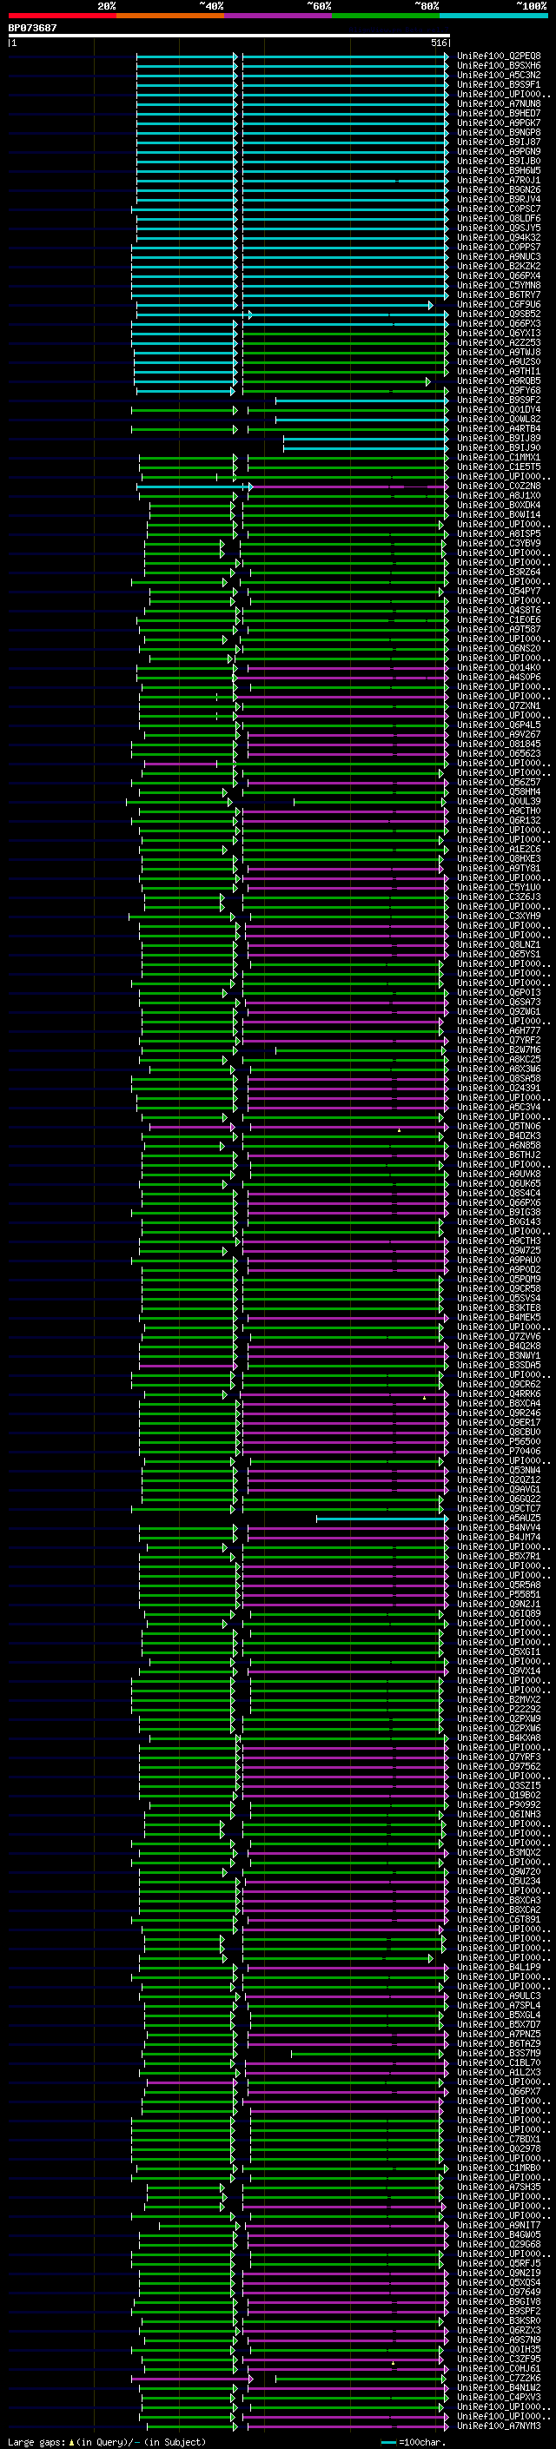
Task: Click hit label UniRef100_A9CTH0
Action: (499, 811)
